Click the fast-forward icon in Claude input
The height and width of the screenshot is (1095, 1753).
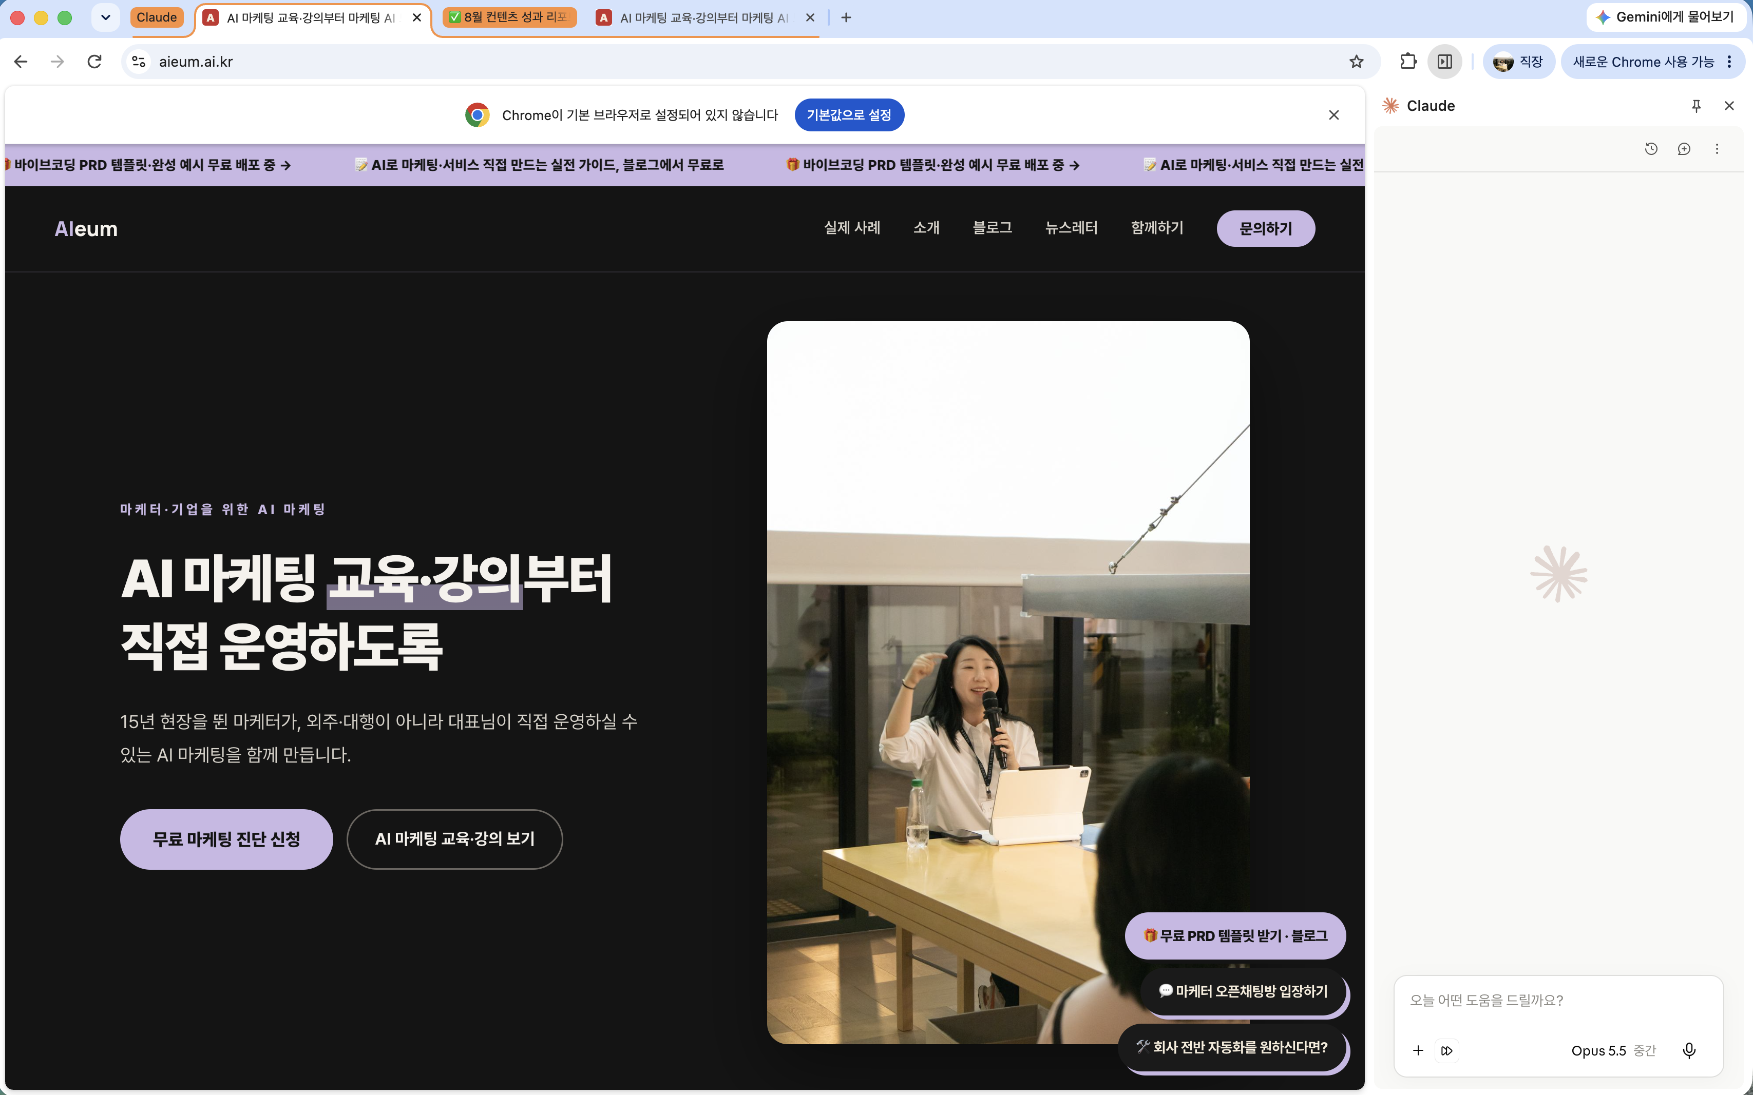[1447, 1050]
